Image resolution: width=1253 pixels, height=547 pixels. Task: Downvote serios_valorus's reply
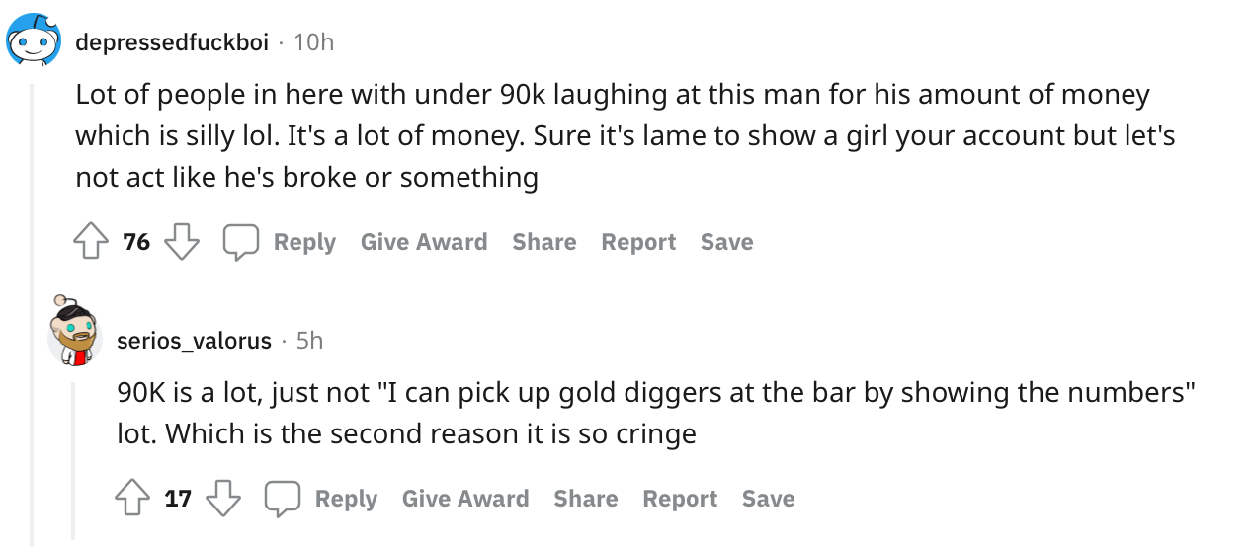click(223, 499)
